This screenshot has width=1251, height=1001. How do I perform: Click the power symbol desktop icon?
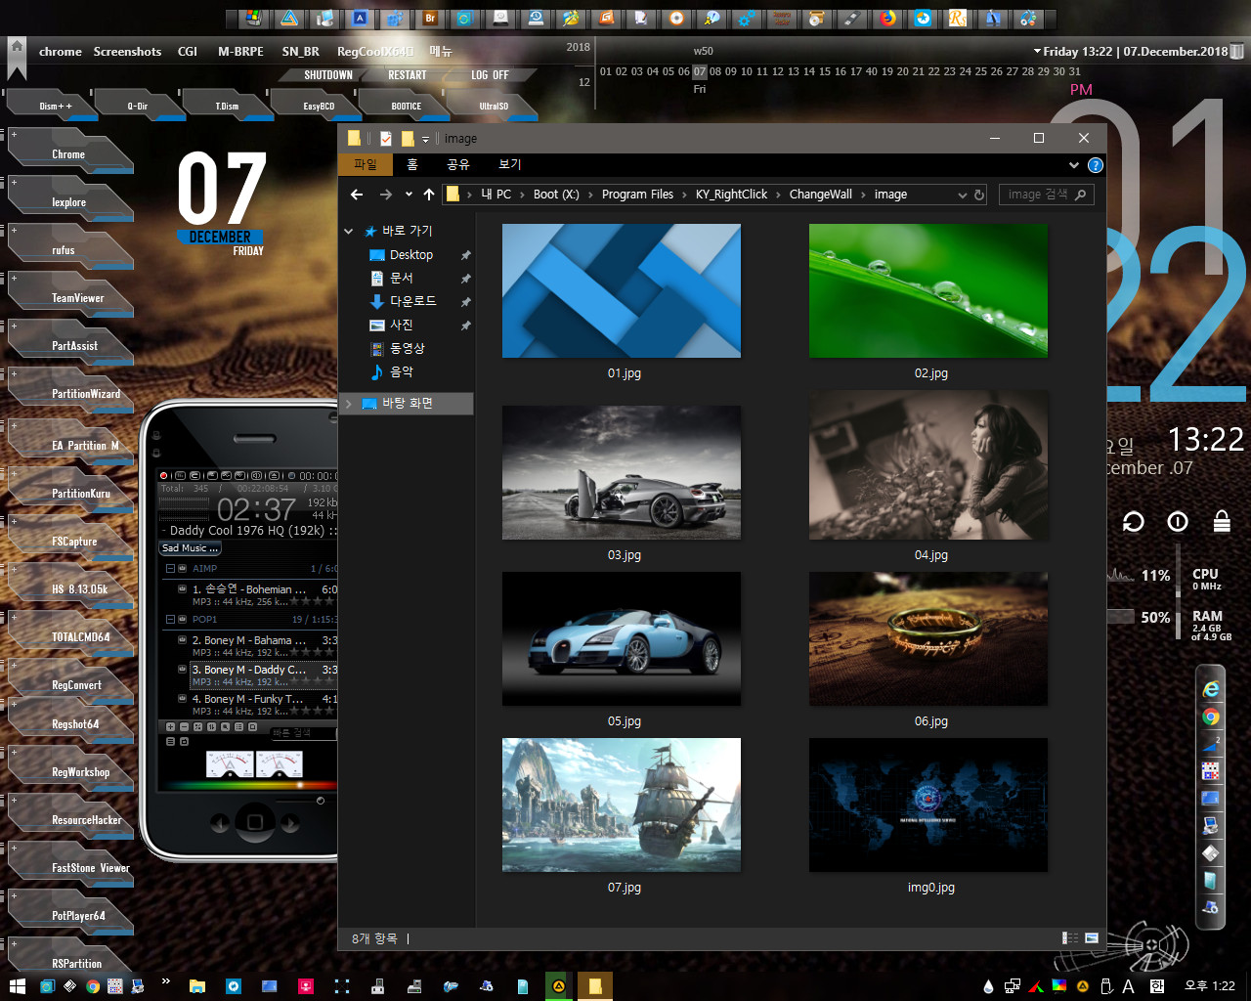[1178, 521]
